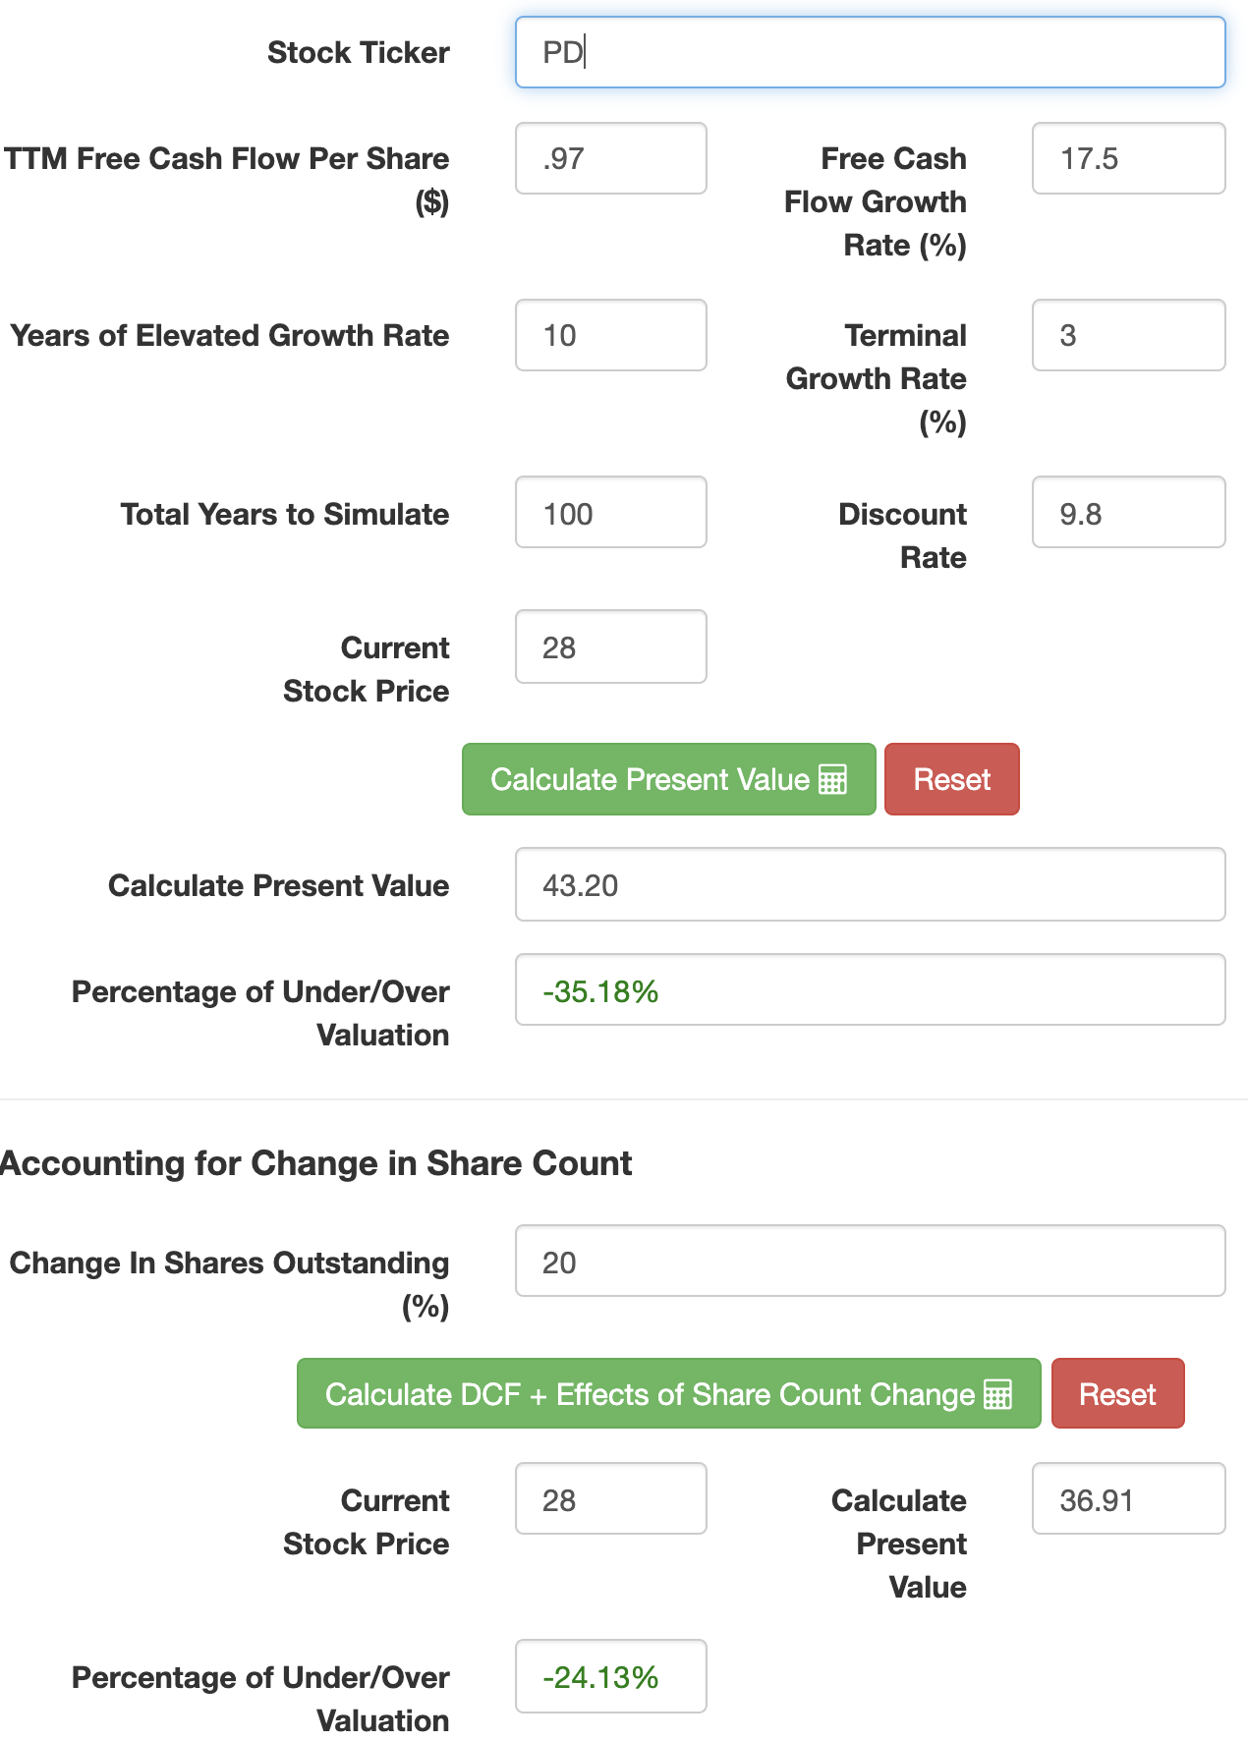Select the Free Cash Flow Growth Rate field
The image size is (1248, 1741).
[1127, 158]
